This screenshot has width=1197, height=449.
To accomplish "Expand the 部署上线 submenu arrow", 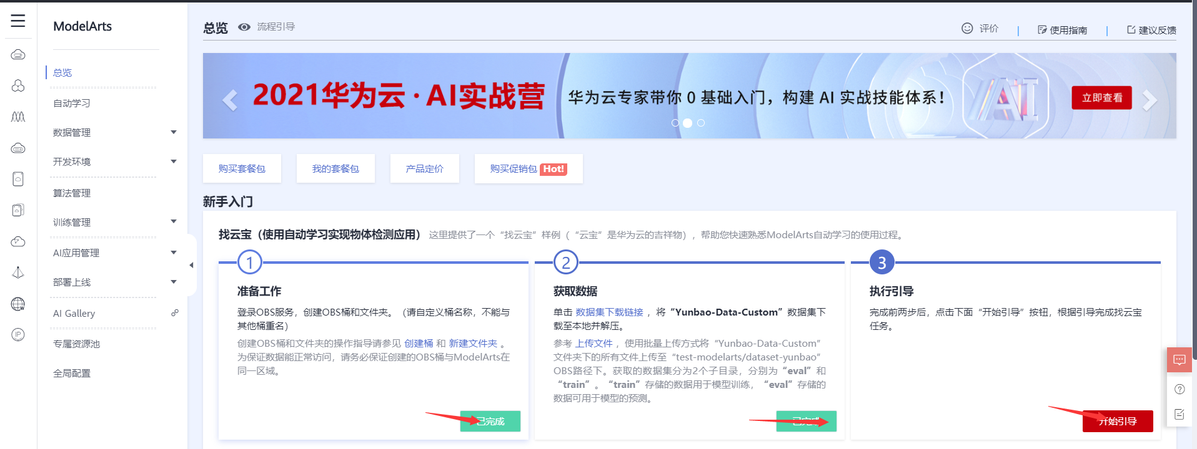I will click(174, 282).
